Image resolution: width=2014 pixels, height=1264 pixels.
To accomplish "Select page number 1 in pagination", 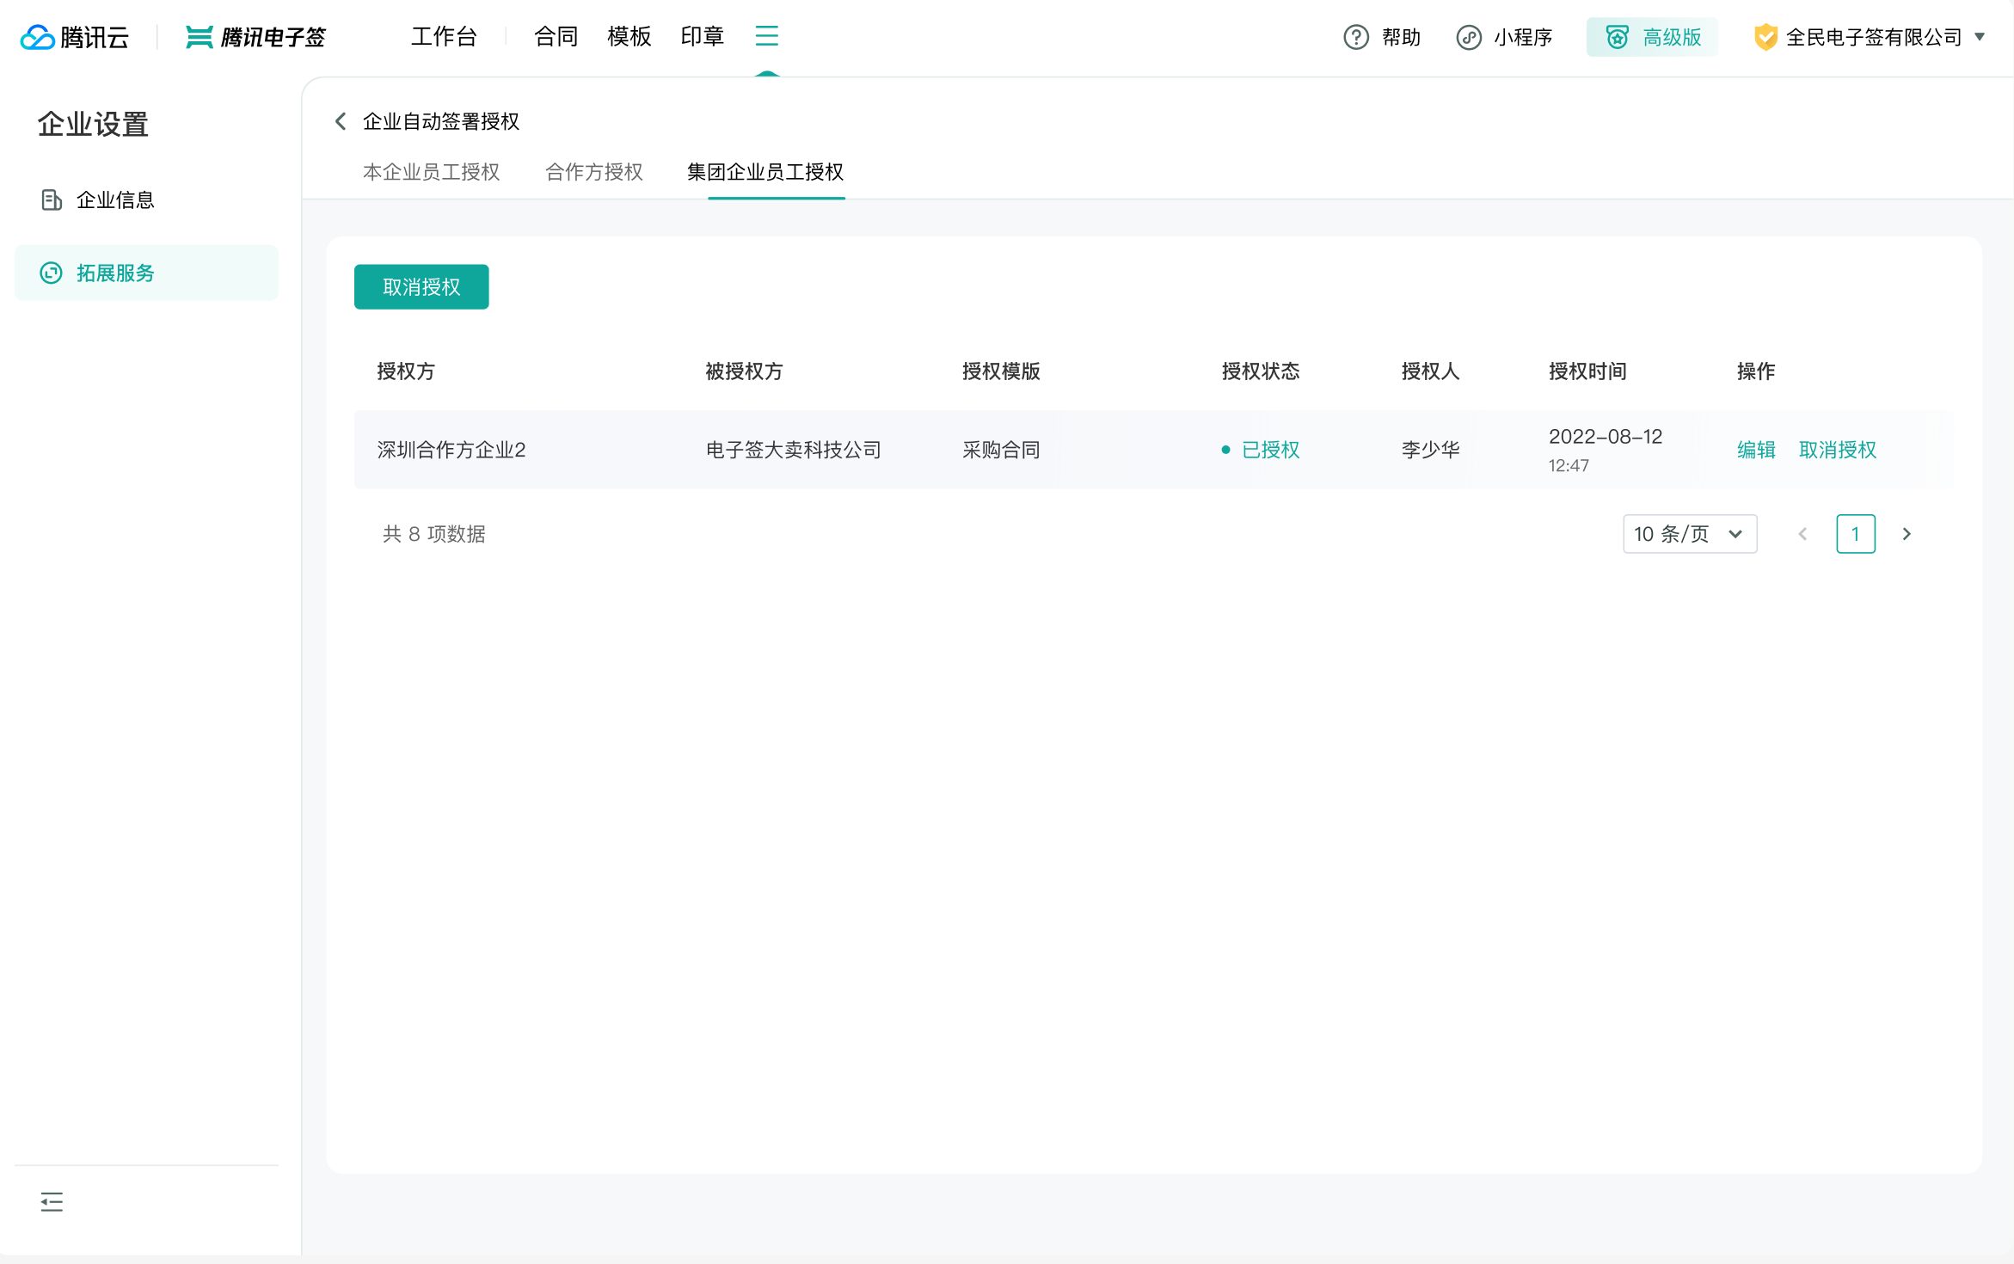I will pyautogui.click(x=1855, y=534).
